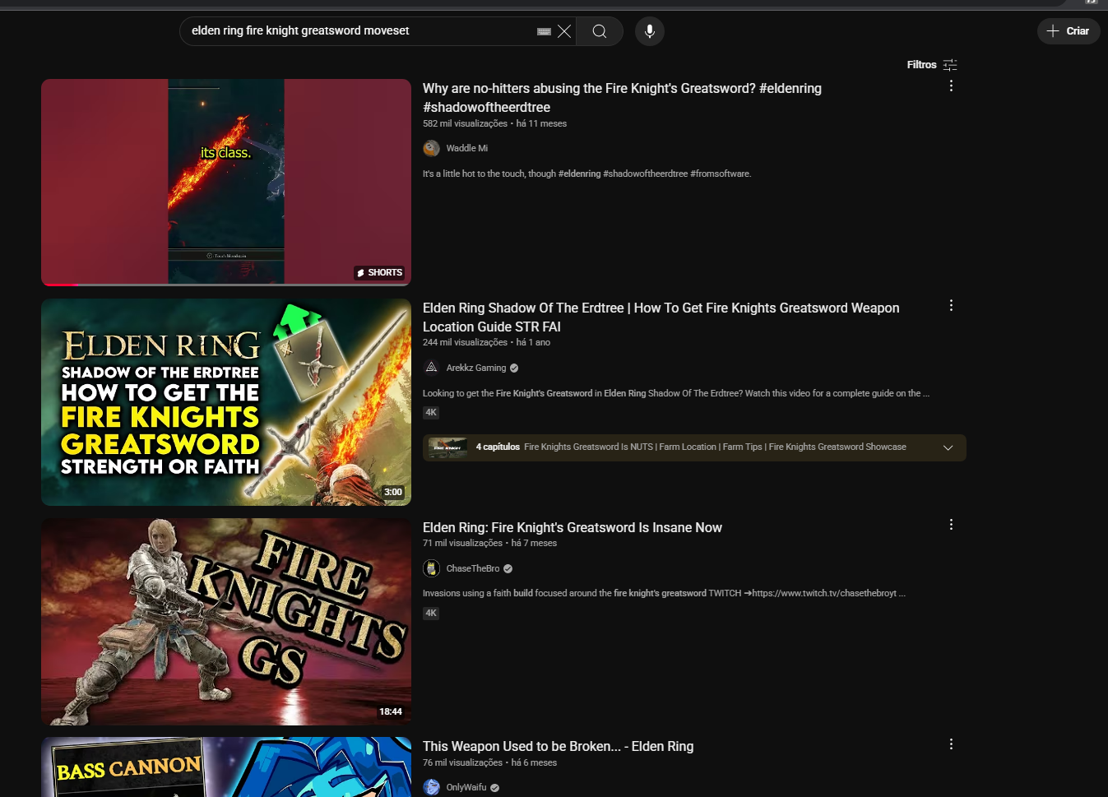
Task: Click the 'Looking to get the Fire Knight's' description
Action: (676, 393)
